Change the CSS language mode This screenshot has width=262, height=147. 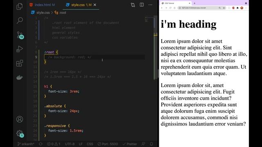tap(90, 144)
